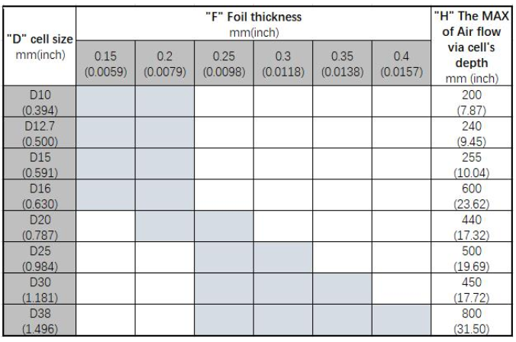516x342 pixels.
Task: Click the D12.7 (0.500) row label
Action: [x=39, y=134]
